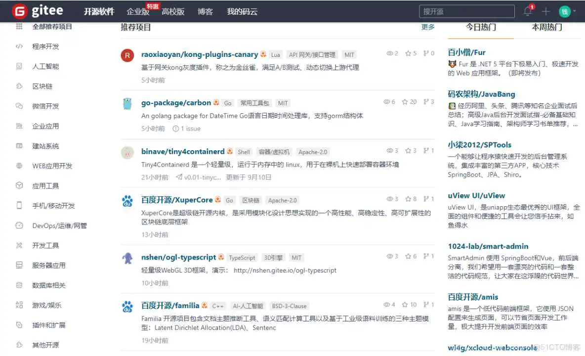The width and height of the screenshot is (585, 356).
Task: Click the 人工智能 sidebar icon
Action: [x=19, y=66]
